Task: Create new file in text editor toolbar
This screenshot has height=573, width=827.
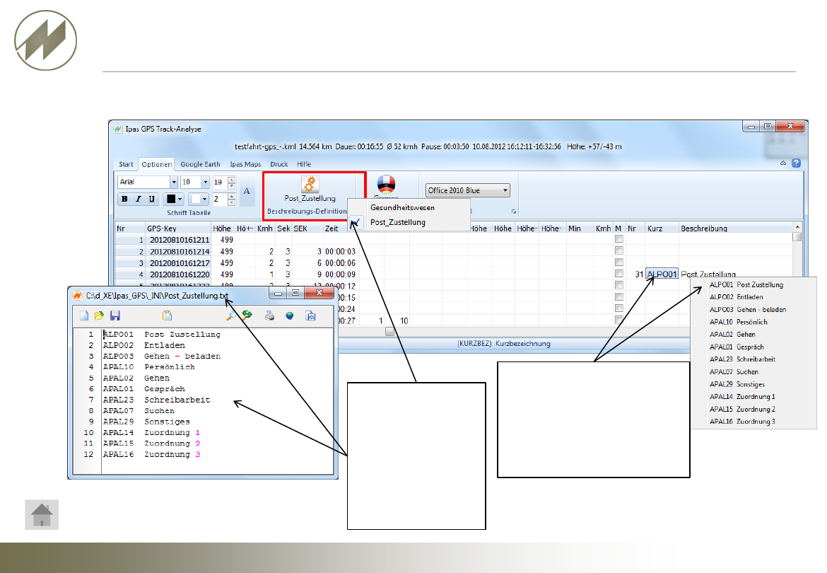Action: pyautogui.click(x=84, y=316)
